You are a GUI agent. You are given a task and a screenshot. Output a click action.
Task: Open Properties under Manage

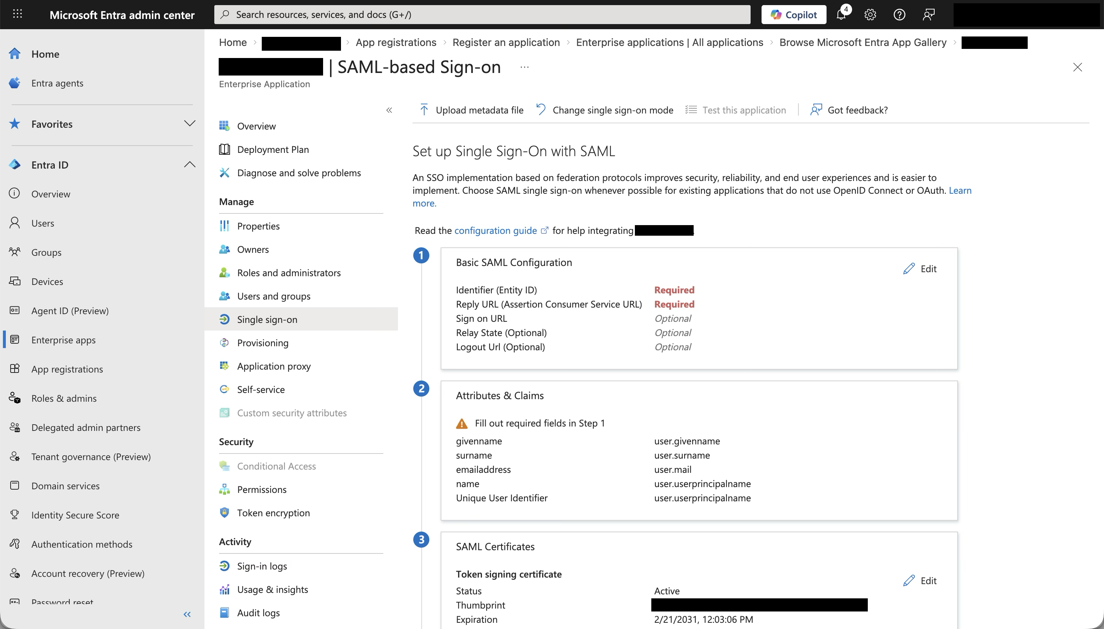pos(258,226)
